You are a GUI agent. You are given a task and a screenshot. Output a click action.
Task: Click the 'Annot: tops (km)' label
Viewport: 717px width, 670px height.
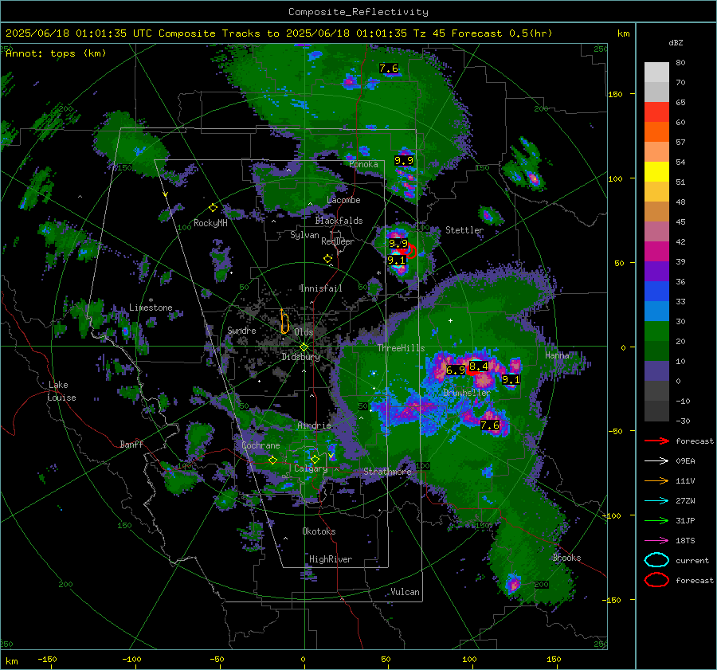[x=56, y=53]
